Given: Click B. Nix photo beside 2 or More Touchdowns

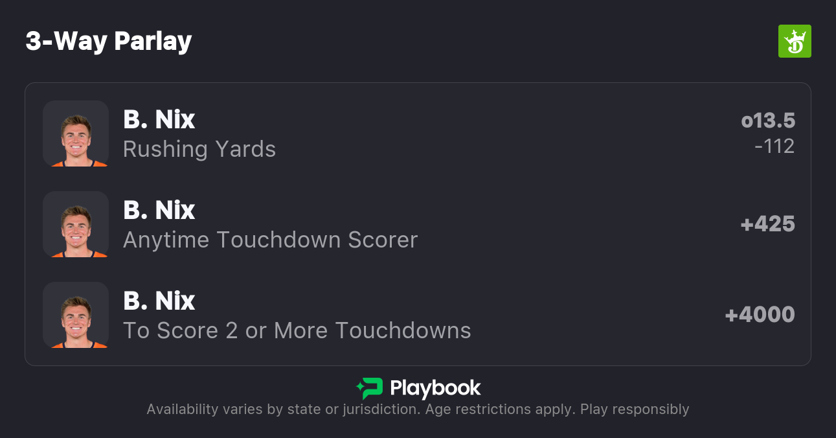Looking at the screenshot, I should pos(76,315).
